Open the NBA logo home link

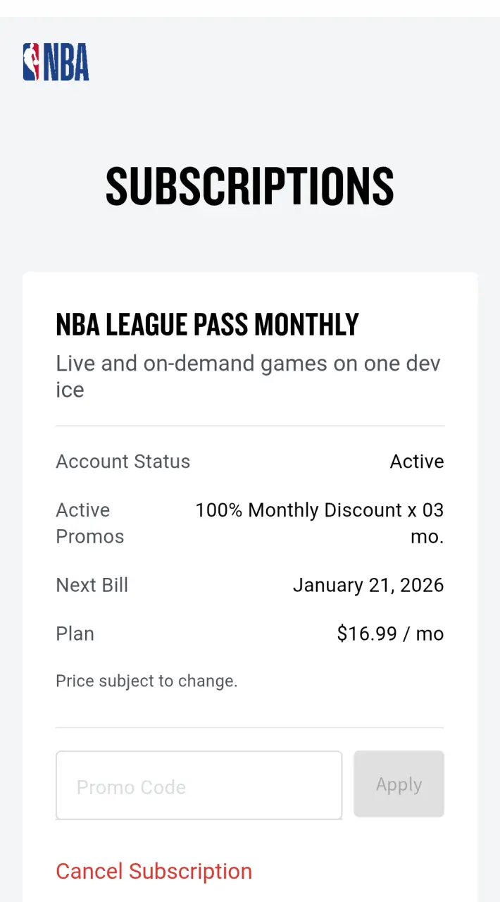coord(56,62)
